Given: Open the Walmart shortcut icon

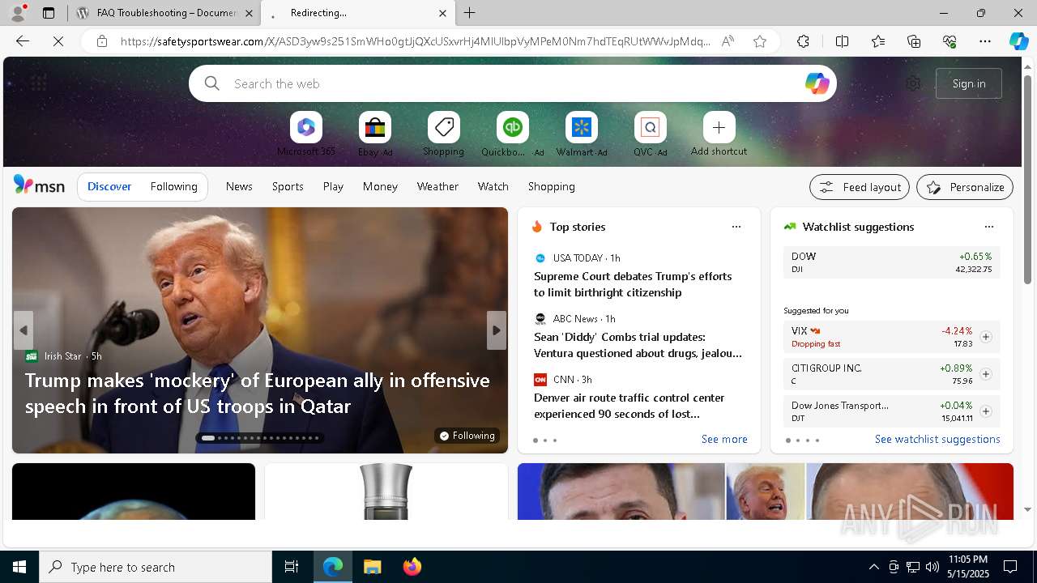Looking at the screenshot, I should (x=581, y=127).
